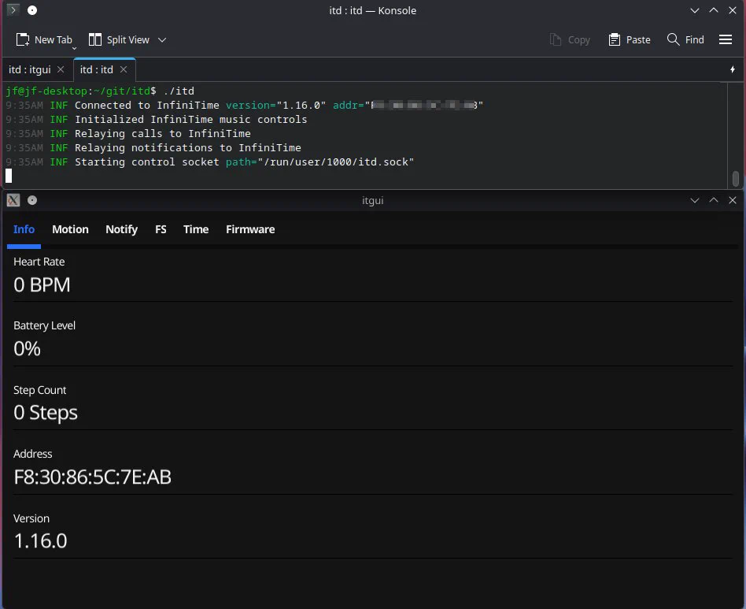746x609 pixels.
Task: Click the Paste toolbar button
Action: (630, 40)
